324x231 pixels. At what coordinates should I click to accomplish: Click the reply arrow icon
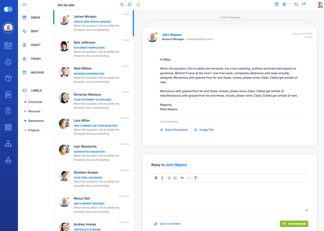pyautogui.click(x=296, y=4)
